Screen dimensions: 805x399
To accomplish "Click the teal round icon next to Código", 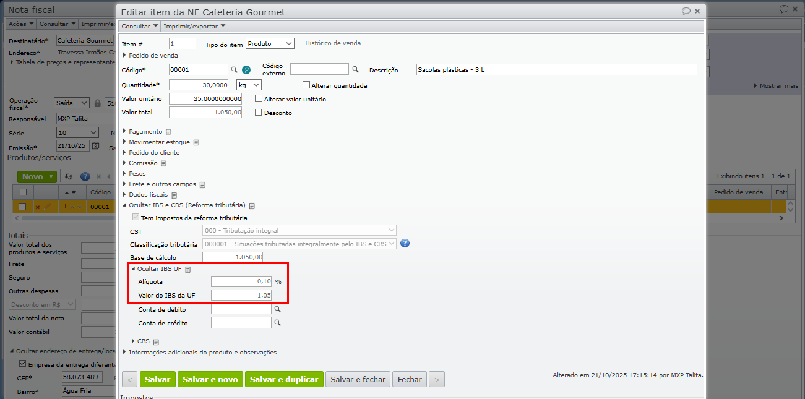I will point(246,70).
